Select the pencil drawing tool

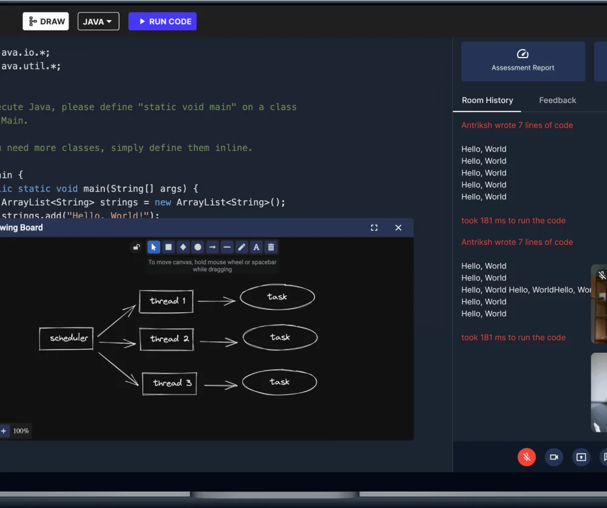(x=241, y=247)
